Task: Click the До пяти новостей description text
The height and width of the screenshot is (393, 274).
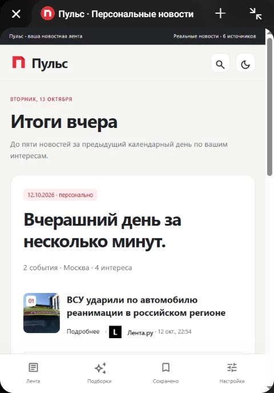Action: (x=119, y=150)
